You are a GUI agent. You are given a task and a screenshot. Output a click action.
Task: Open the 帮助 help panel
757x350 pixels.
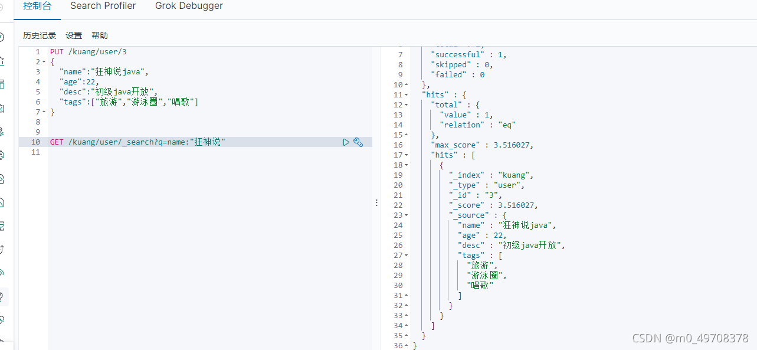click(100, 35)
